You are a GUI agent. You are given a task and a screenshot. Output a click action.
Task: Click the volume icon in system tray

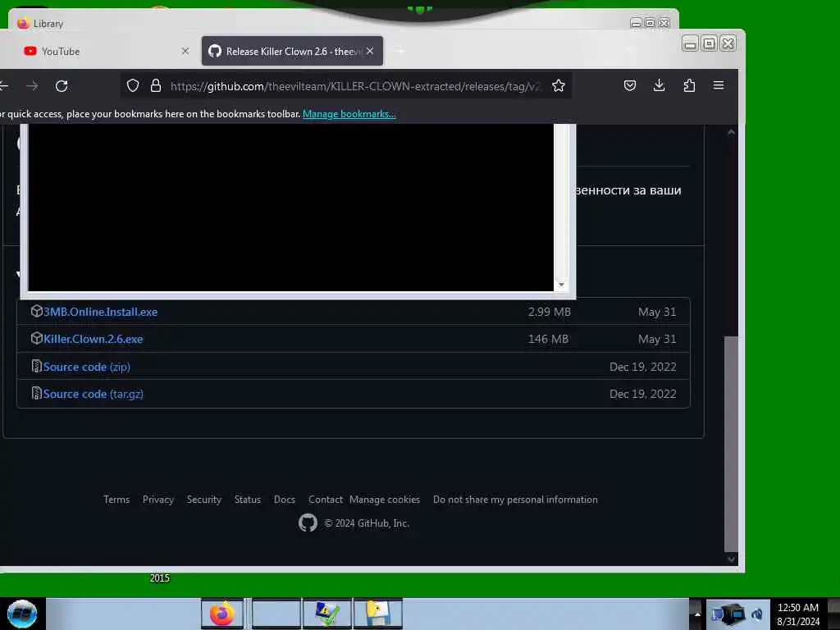[757, 614]
